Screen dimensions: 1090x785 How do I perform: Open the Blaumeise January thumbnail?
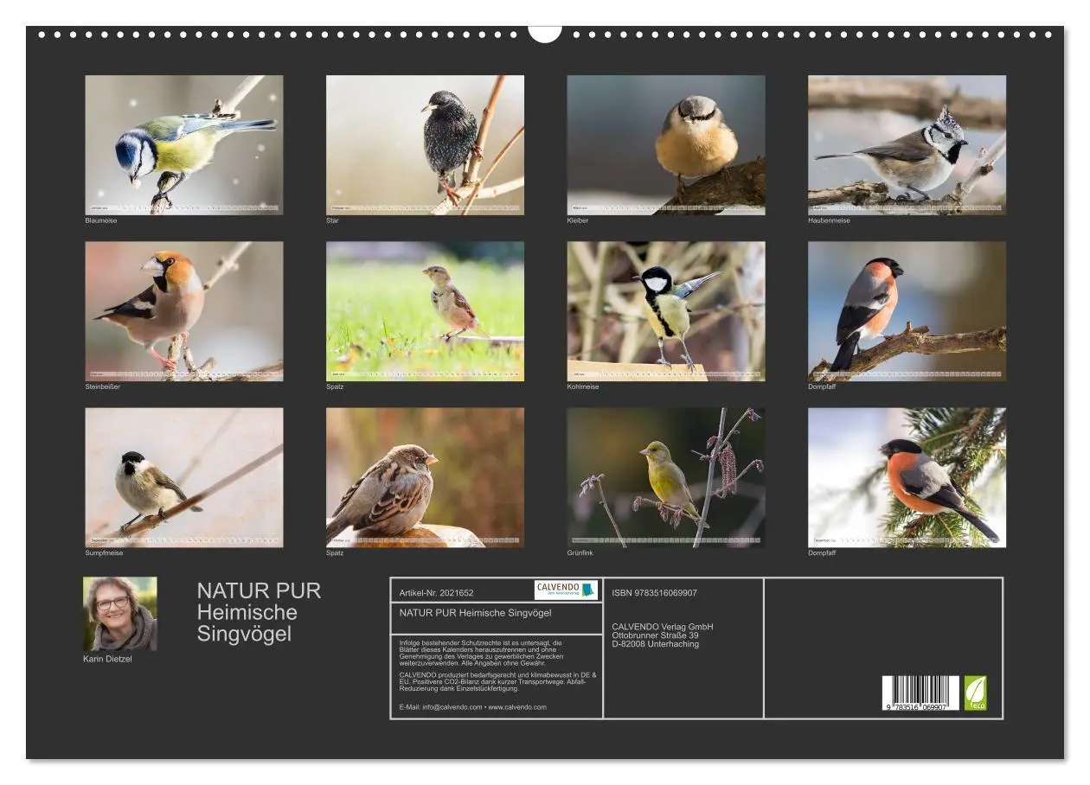(x=183, y=141)
